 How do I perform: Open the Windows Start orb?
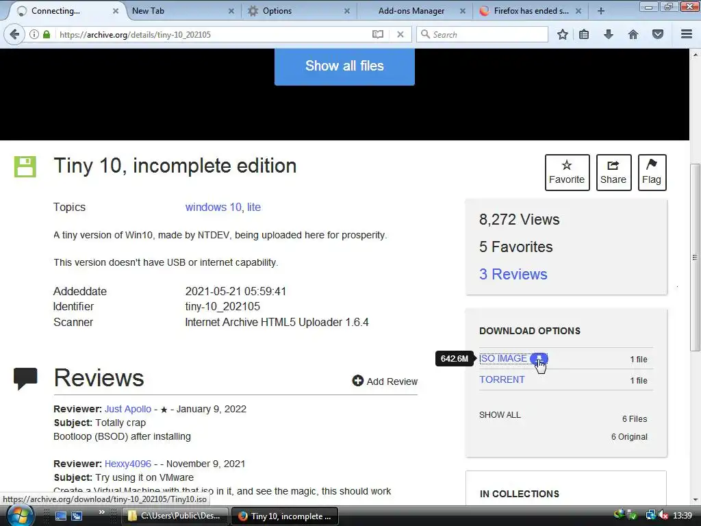tap(21, 516)
